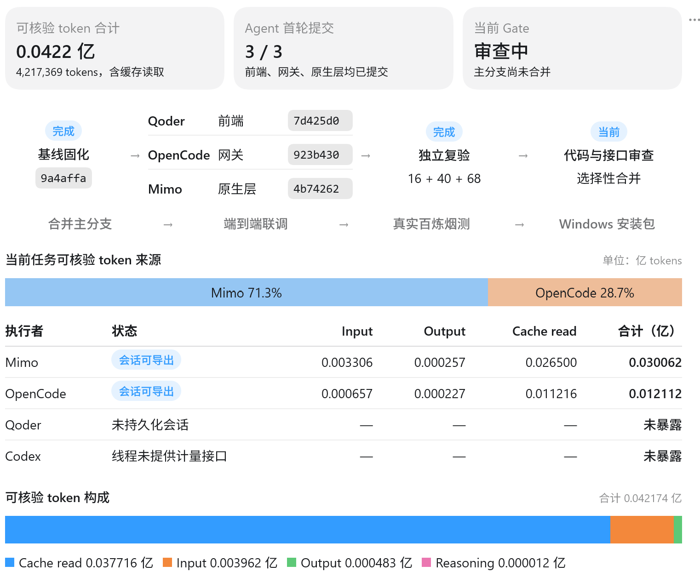This screenshot has height=583, width=700.
Task: Click the blue Cache read composition bar segment
Action: pos(308,530)
